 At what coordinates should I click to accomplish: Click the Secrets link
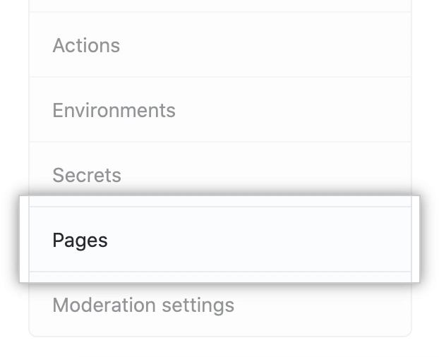tap(87, 175)
